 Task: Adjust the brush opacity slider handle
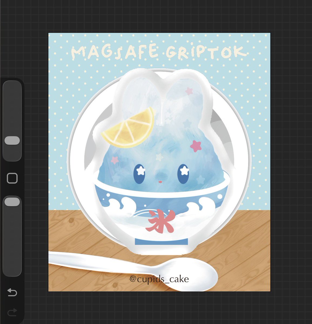[12, 202]
